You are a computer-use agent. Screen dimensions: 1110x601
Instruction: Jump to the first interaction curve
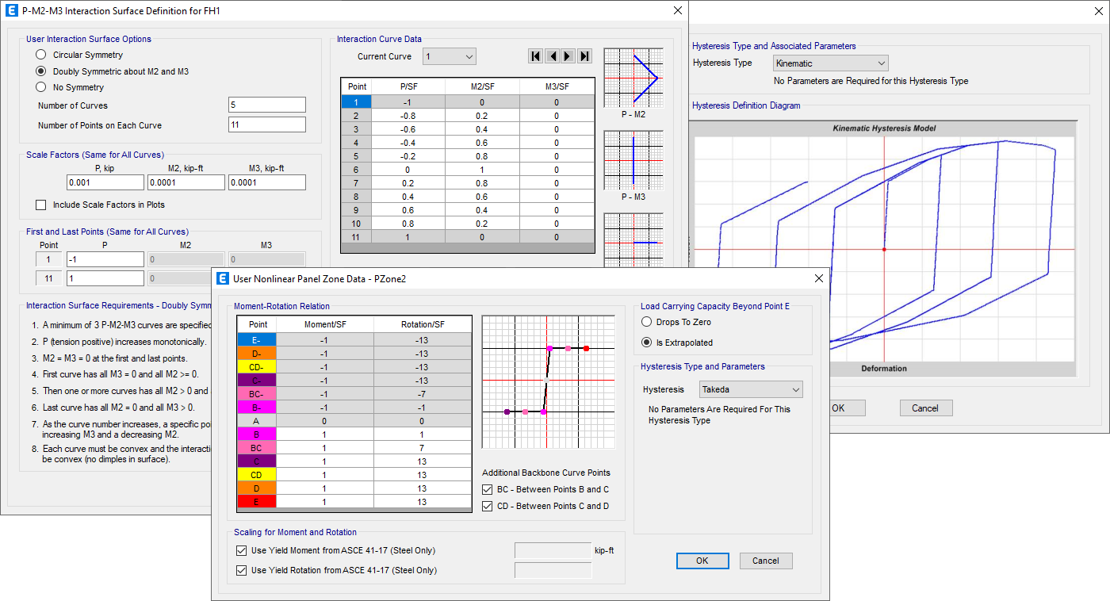click(x=535, y=56)
